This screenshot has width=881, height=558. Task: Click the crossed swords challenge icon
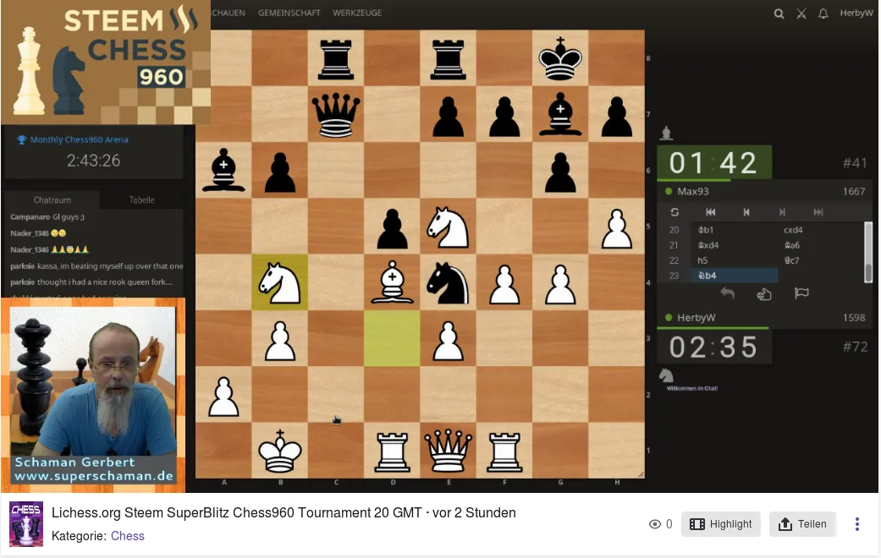point(801,14)
